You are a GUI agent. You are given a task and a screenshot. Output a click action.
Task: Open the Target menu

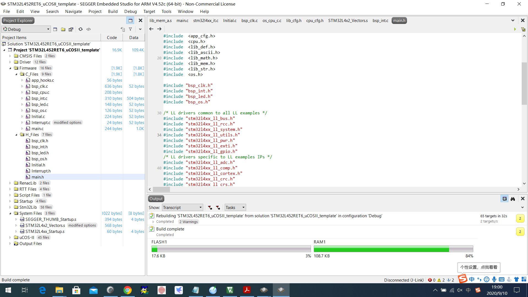[x=149, y=12]
